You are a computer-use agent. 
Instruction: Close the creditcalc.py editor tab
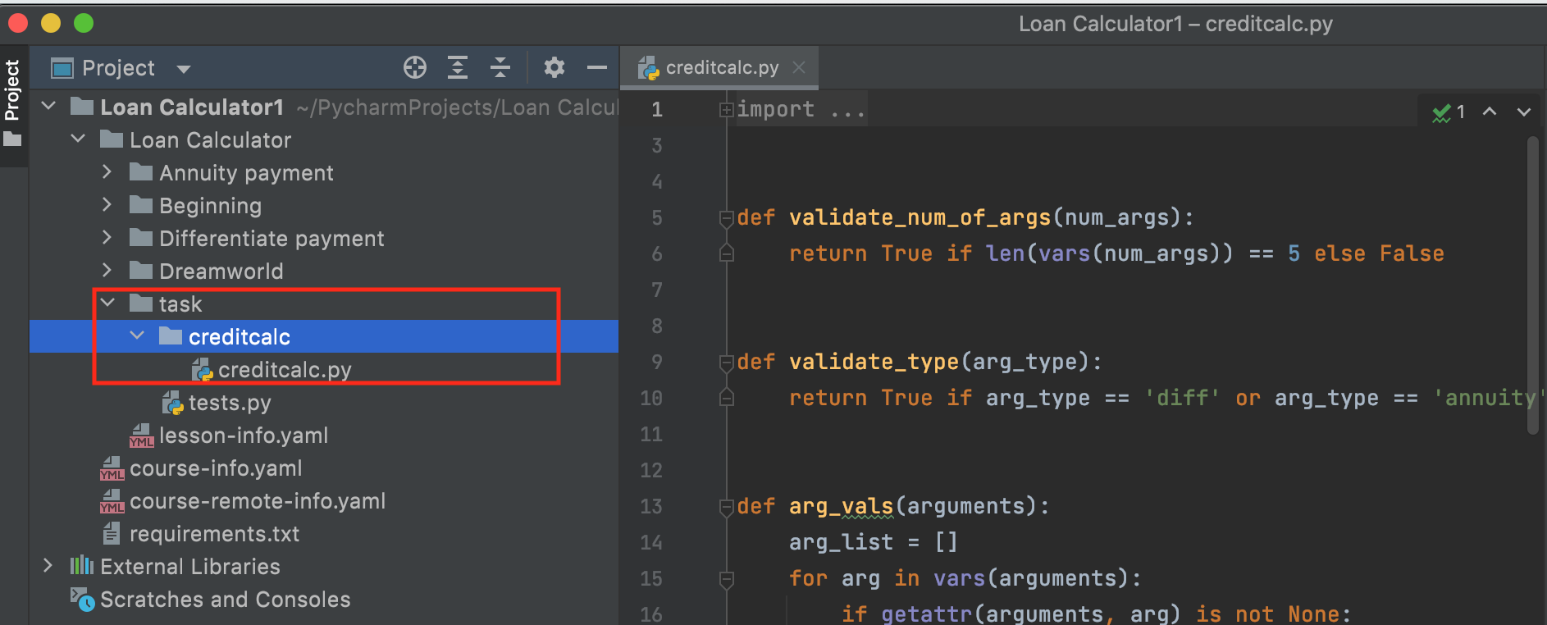click(x=799, y=67)
